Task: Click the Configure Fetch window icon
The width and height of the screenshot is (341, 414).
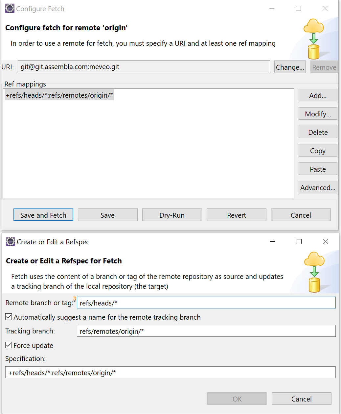Action: [x=10, y=8]
